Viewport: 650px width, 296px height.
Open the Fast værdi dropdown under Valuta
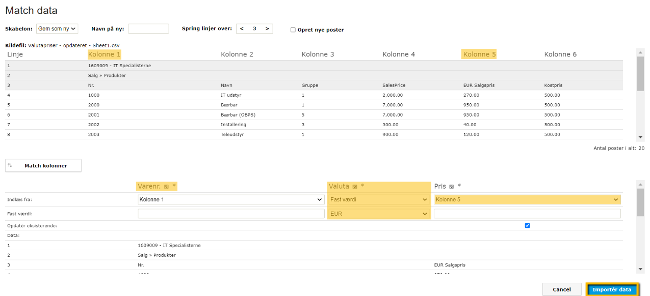[378, 199]
